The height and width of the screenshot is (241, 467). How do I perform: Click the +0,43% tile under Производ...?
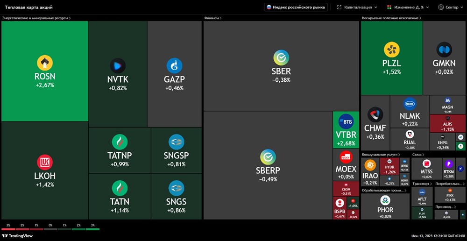click(446, 215)
